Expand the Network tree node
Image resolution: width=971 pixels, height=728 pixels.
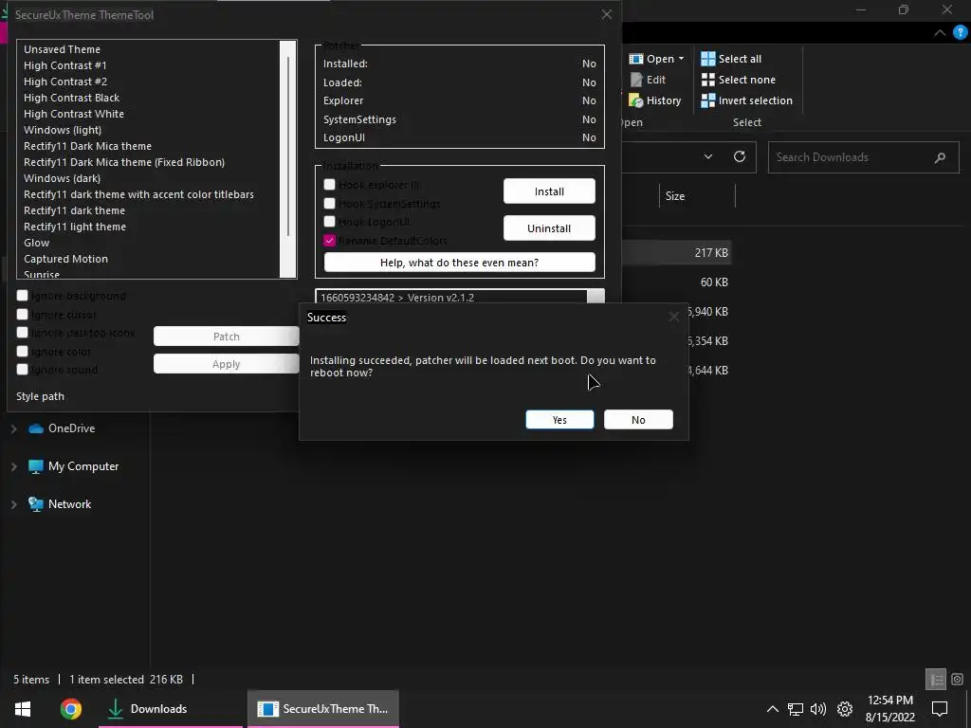point(13,504)
